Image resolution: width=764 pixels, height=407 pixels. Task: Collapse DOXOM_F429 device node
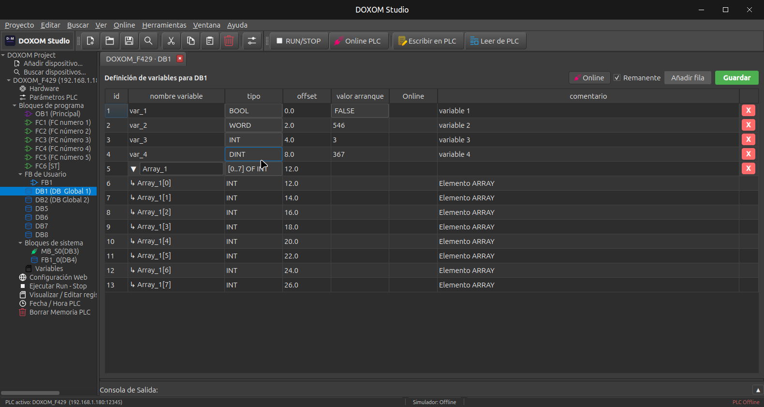[9, 80]
